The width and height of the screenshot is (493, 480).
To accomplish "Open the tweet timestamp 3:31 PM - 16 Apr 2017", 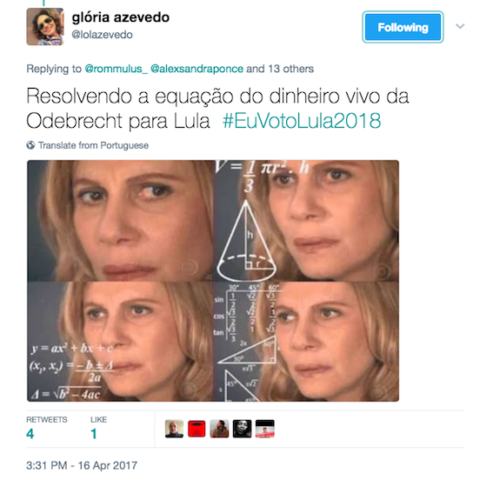I will tap(82, 465).
